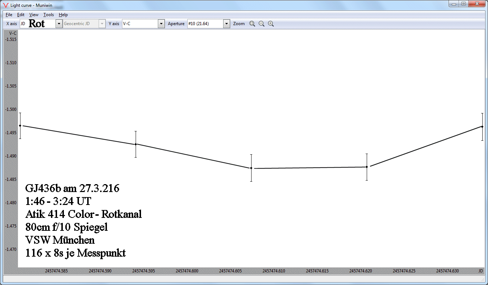Open the File menu
Image resolution: width=488 pixels, height=285 pixels.
(9, 15)
